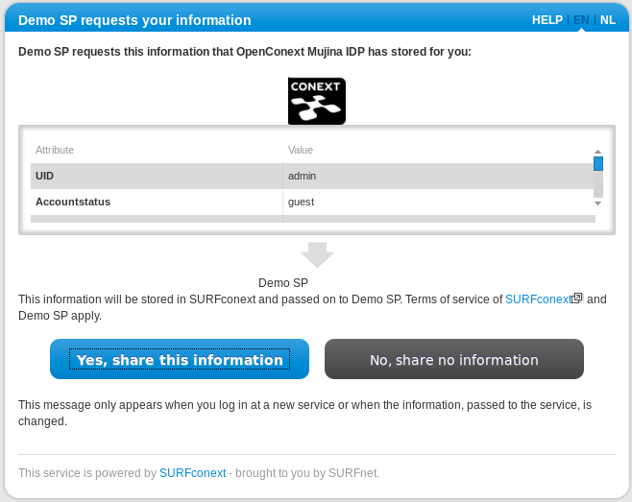Click the Attribute column header
The width and height of the screenshot is (632, 502).
click(x=55, y=150)
